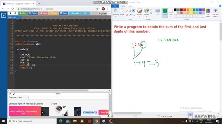Pick the red color swatch
222x124 pixels.
coord(185,10)
